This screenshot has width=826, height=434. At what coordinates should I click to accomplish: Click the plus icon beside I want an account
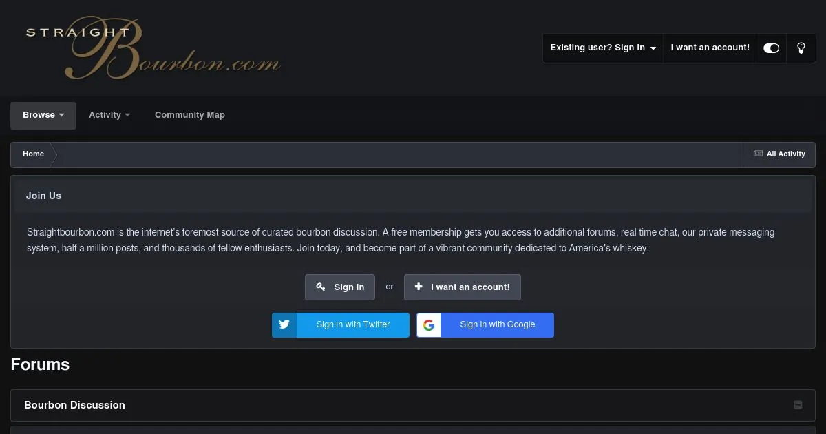click(x=419, y=287)
